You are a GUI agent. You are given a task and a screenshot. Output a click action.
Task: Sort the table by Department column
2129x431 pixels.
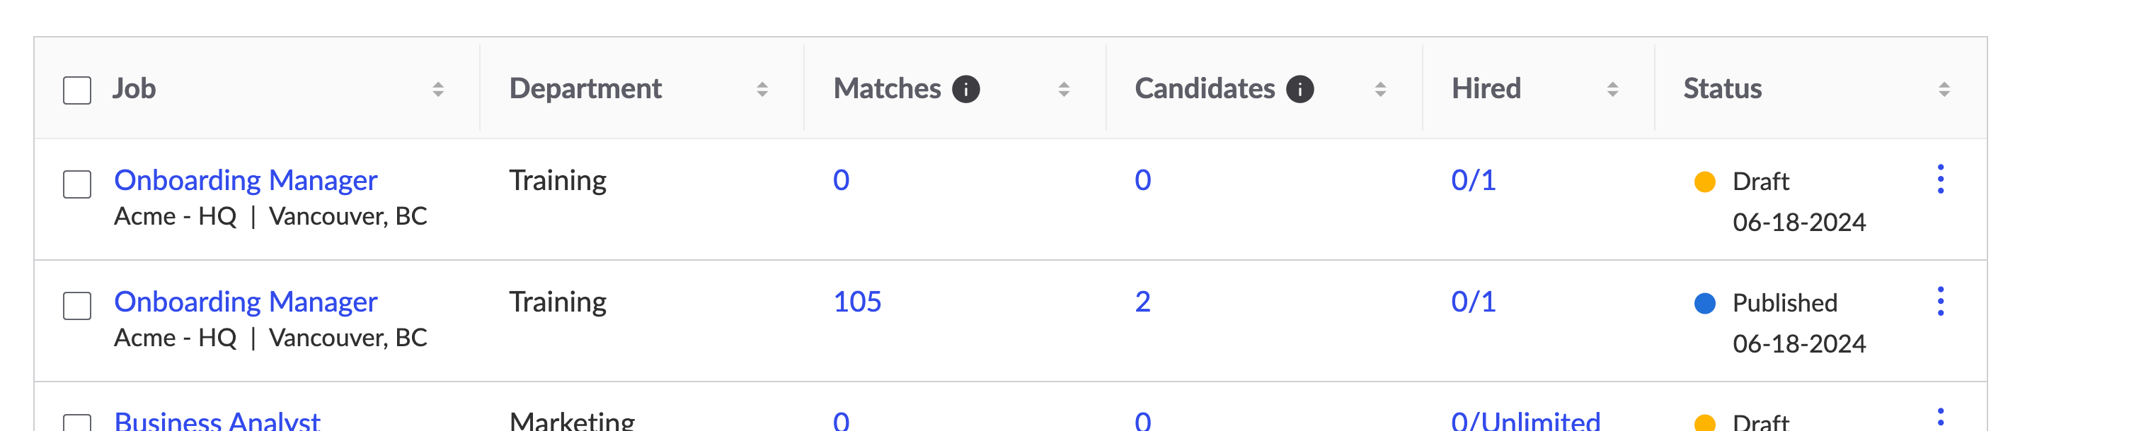click(x=762, y=89)
